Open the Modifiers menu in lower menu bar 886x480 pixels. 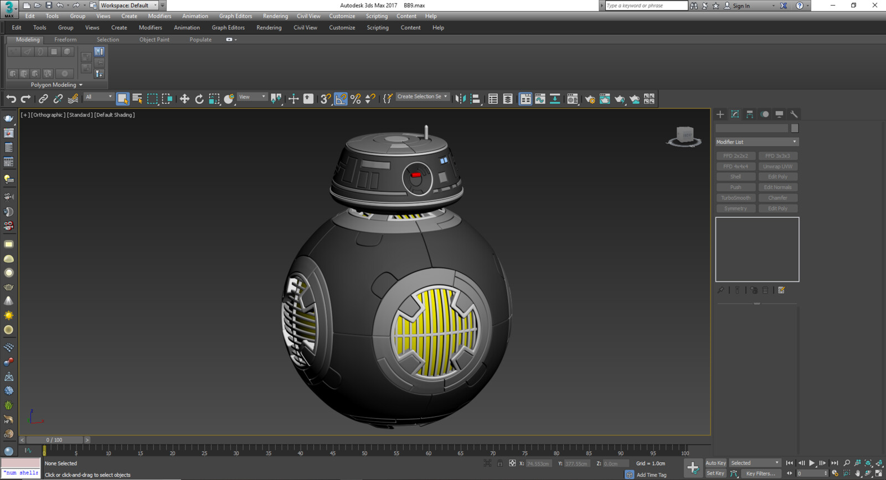[151, 28]
